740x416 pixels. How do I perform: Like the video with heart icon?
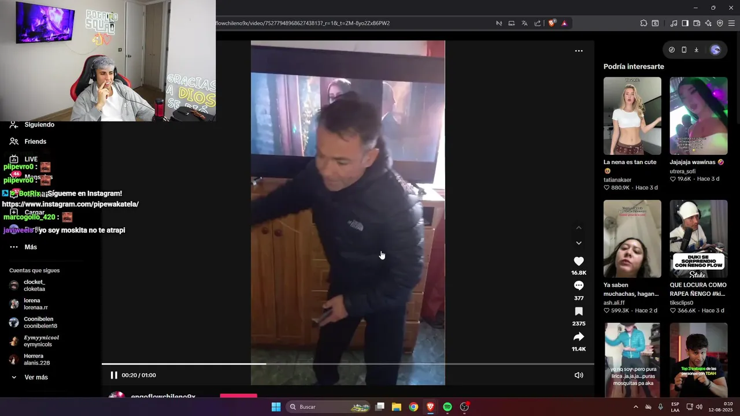[579, 261]
